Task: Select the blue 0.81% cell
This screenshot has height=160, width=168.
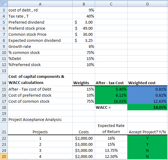Action: 147,89
